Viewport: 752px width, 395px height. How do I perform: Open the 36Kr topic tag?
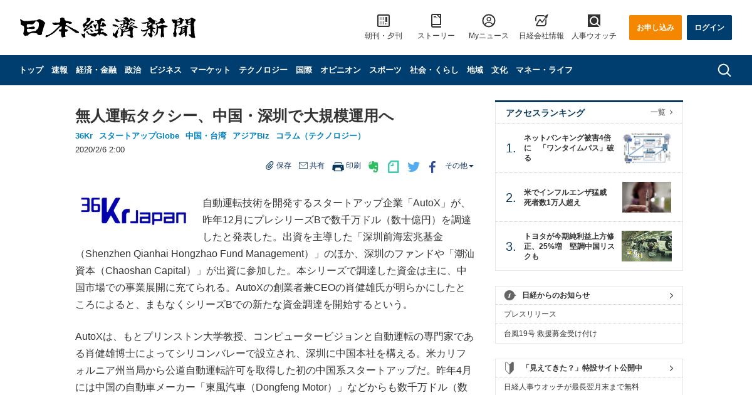point(84,136)
